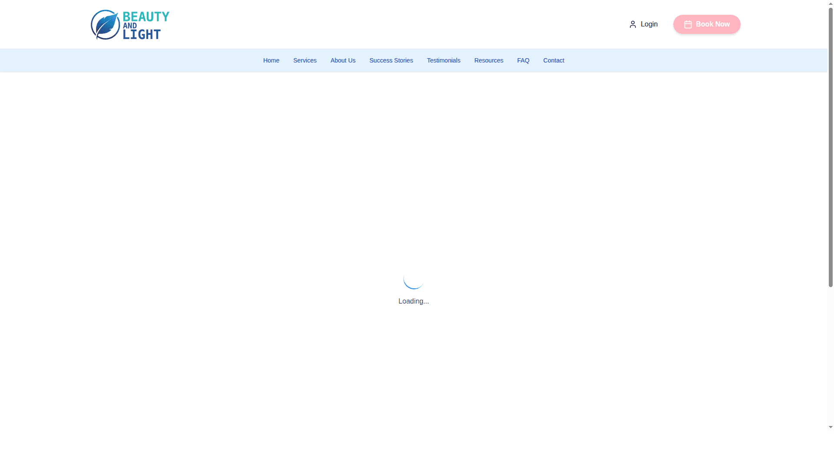Click the scrollbar up arrow
This screenshot has height=469, width=834.
coord(831,3)
